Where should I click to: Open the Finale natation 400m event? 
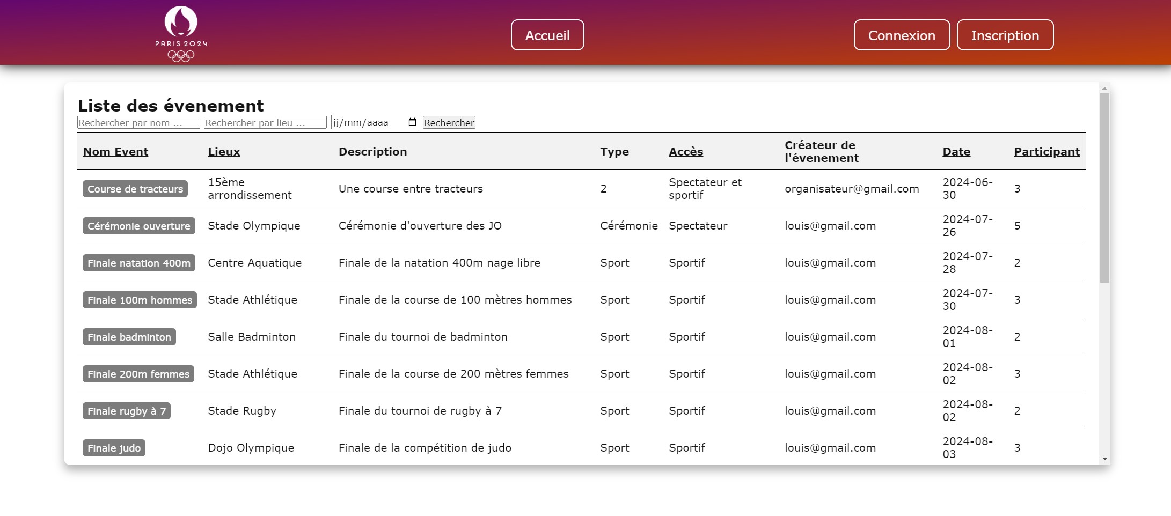pos(138,263)
